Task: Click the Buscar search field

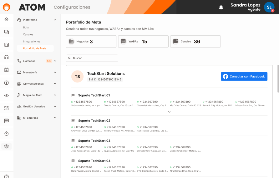Action: [x=92, y=58]
